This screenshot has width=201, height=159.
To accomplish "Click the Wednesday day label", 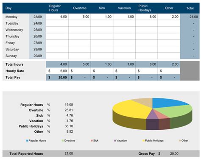I will coord(14,30).
